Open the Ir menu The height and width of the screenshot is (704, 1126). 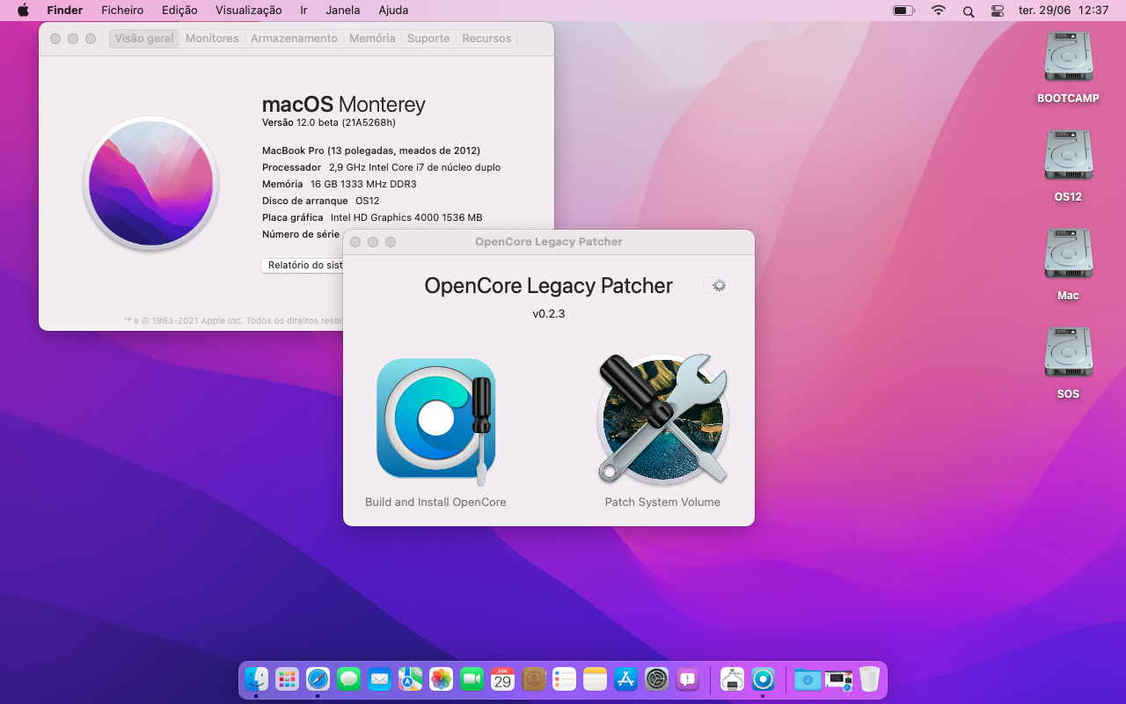[x=303, y=11]
